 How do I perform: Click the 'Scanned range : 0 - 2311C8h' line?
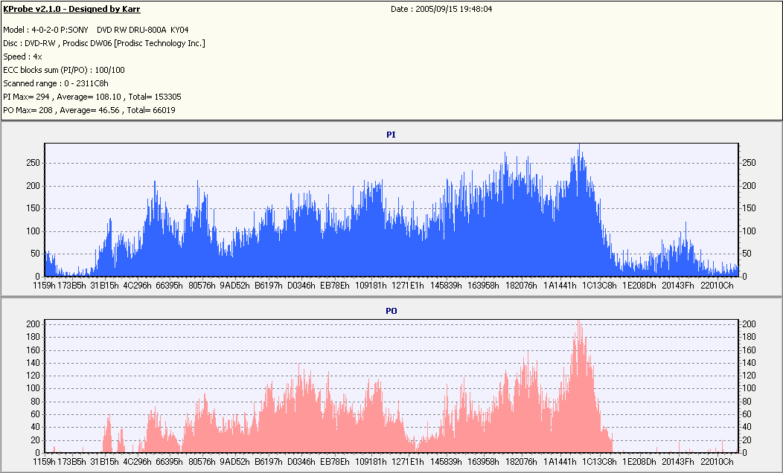pos(56,84)
